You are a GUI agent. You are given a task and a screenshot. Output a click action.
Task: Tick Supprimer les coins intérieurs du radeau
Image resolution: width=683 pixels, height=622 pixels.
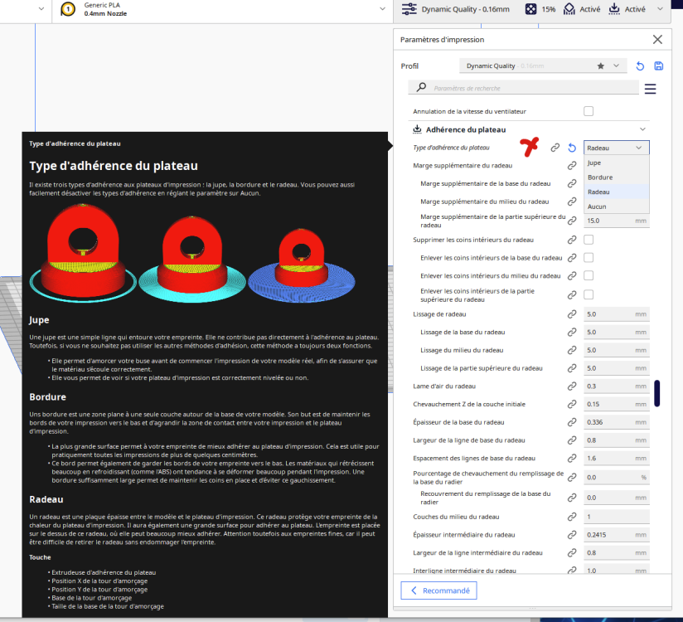point(589,240)
